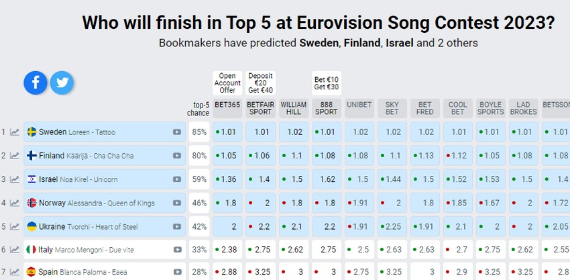Viewport: 570px width, 280px height.
Task: Click 888 Sport Bet €10 Get €30 offer
Action: (x=326, y=83)
